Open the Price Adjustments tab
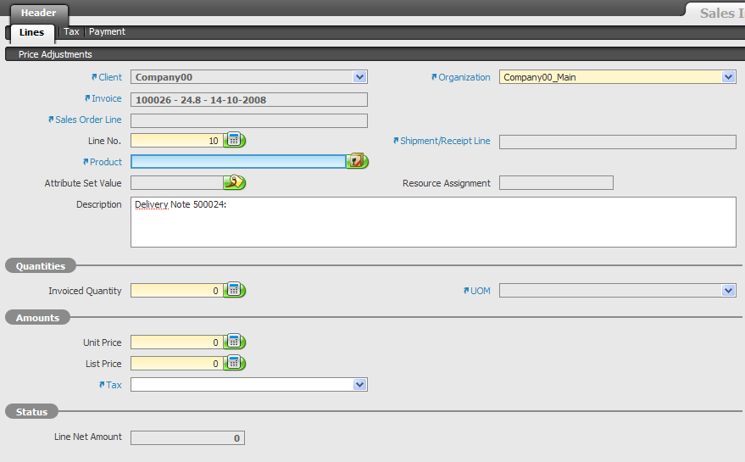The height and width of the screenshot is (462, 745). 55,54
